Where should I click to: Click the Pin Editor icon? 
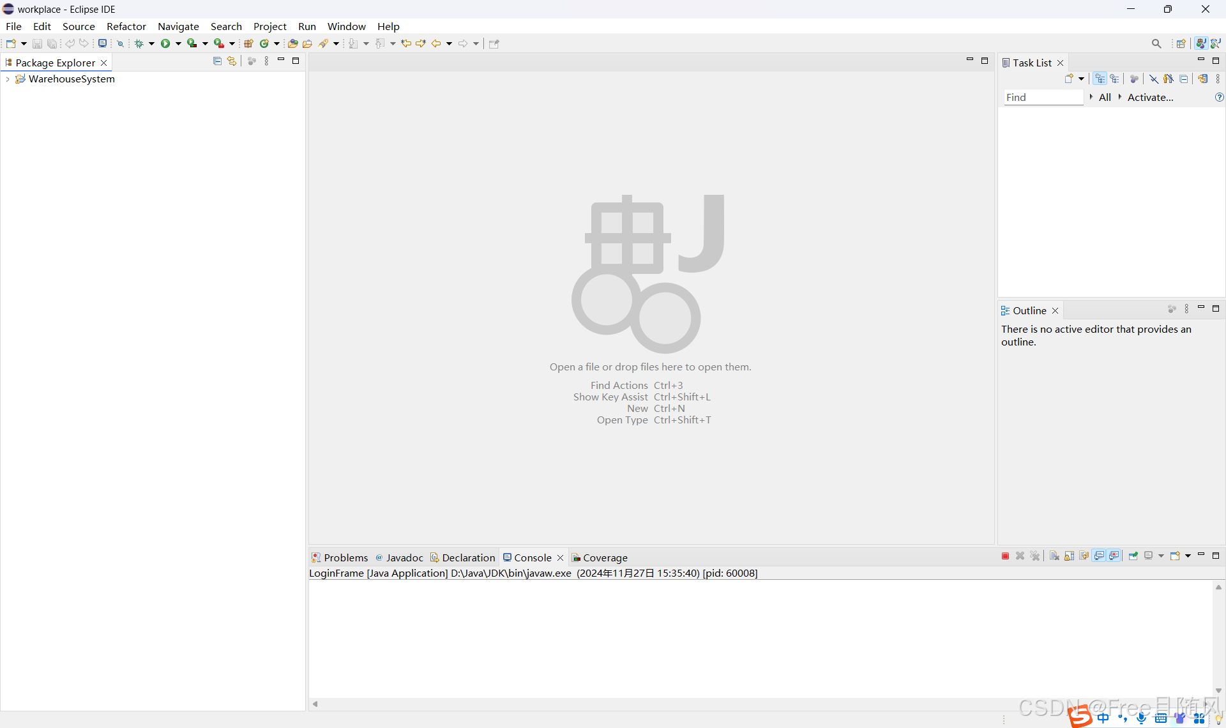point(494,43)
